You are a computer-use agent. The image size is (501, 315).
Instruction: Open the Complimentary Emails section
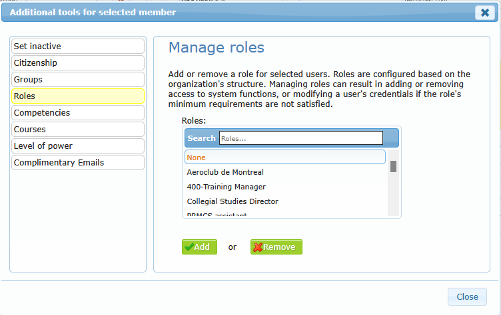(x=77, y=163)
